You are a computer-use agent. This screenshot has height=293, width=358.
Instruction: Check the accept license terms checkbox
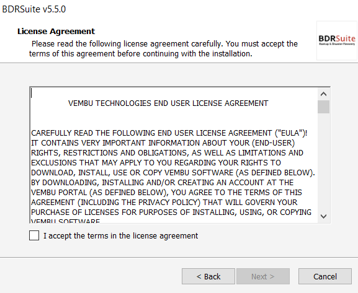tap(34, 235)
